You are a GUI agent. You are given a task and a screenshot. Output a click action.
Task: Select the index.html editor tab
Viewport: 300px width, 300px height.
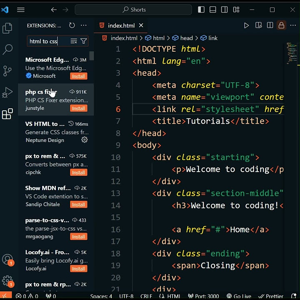click(x=120, y=25)
